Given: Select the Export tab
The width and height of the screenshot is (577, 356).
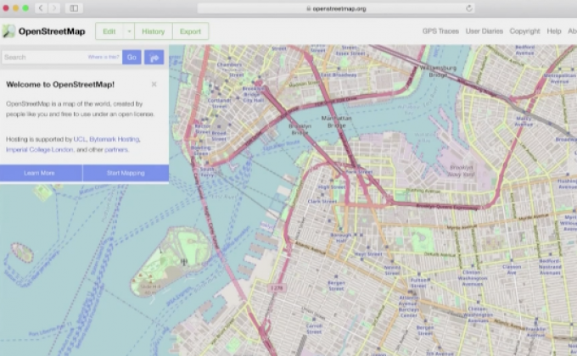Looking at the screenshot, I should 190,31.
